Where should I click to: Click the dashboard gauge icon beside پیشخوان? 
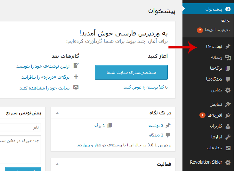click(228, 9)
